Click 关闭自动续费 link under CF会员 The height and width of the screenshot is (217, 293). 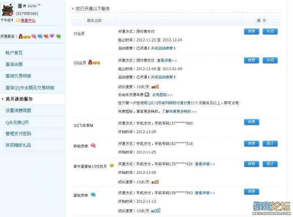click(x=162, y=48)
